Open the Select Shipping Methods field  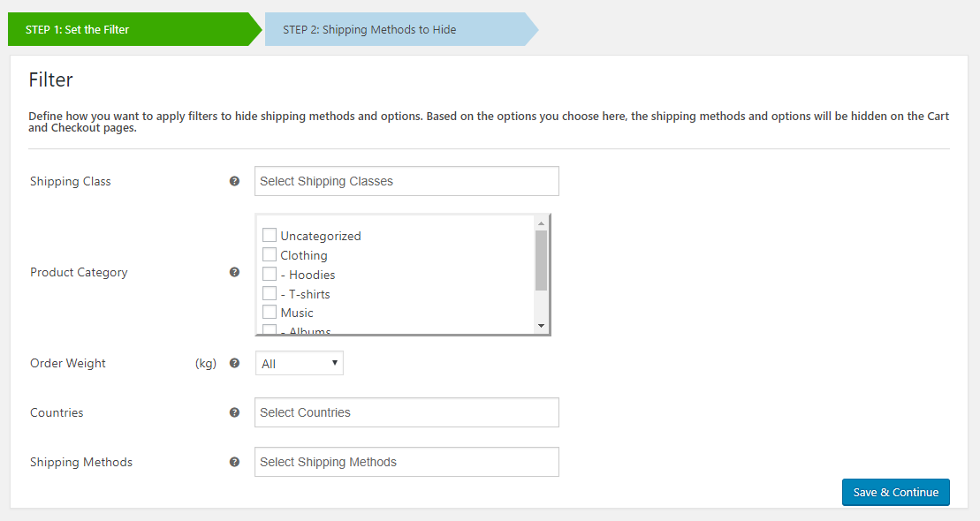point(406,462)
